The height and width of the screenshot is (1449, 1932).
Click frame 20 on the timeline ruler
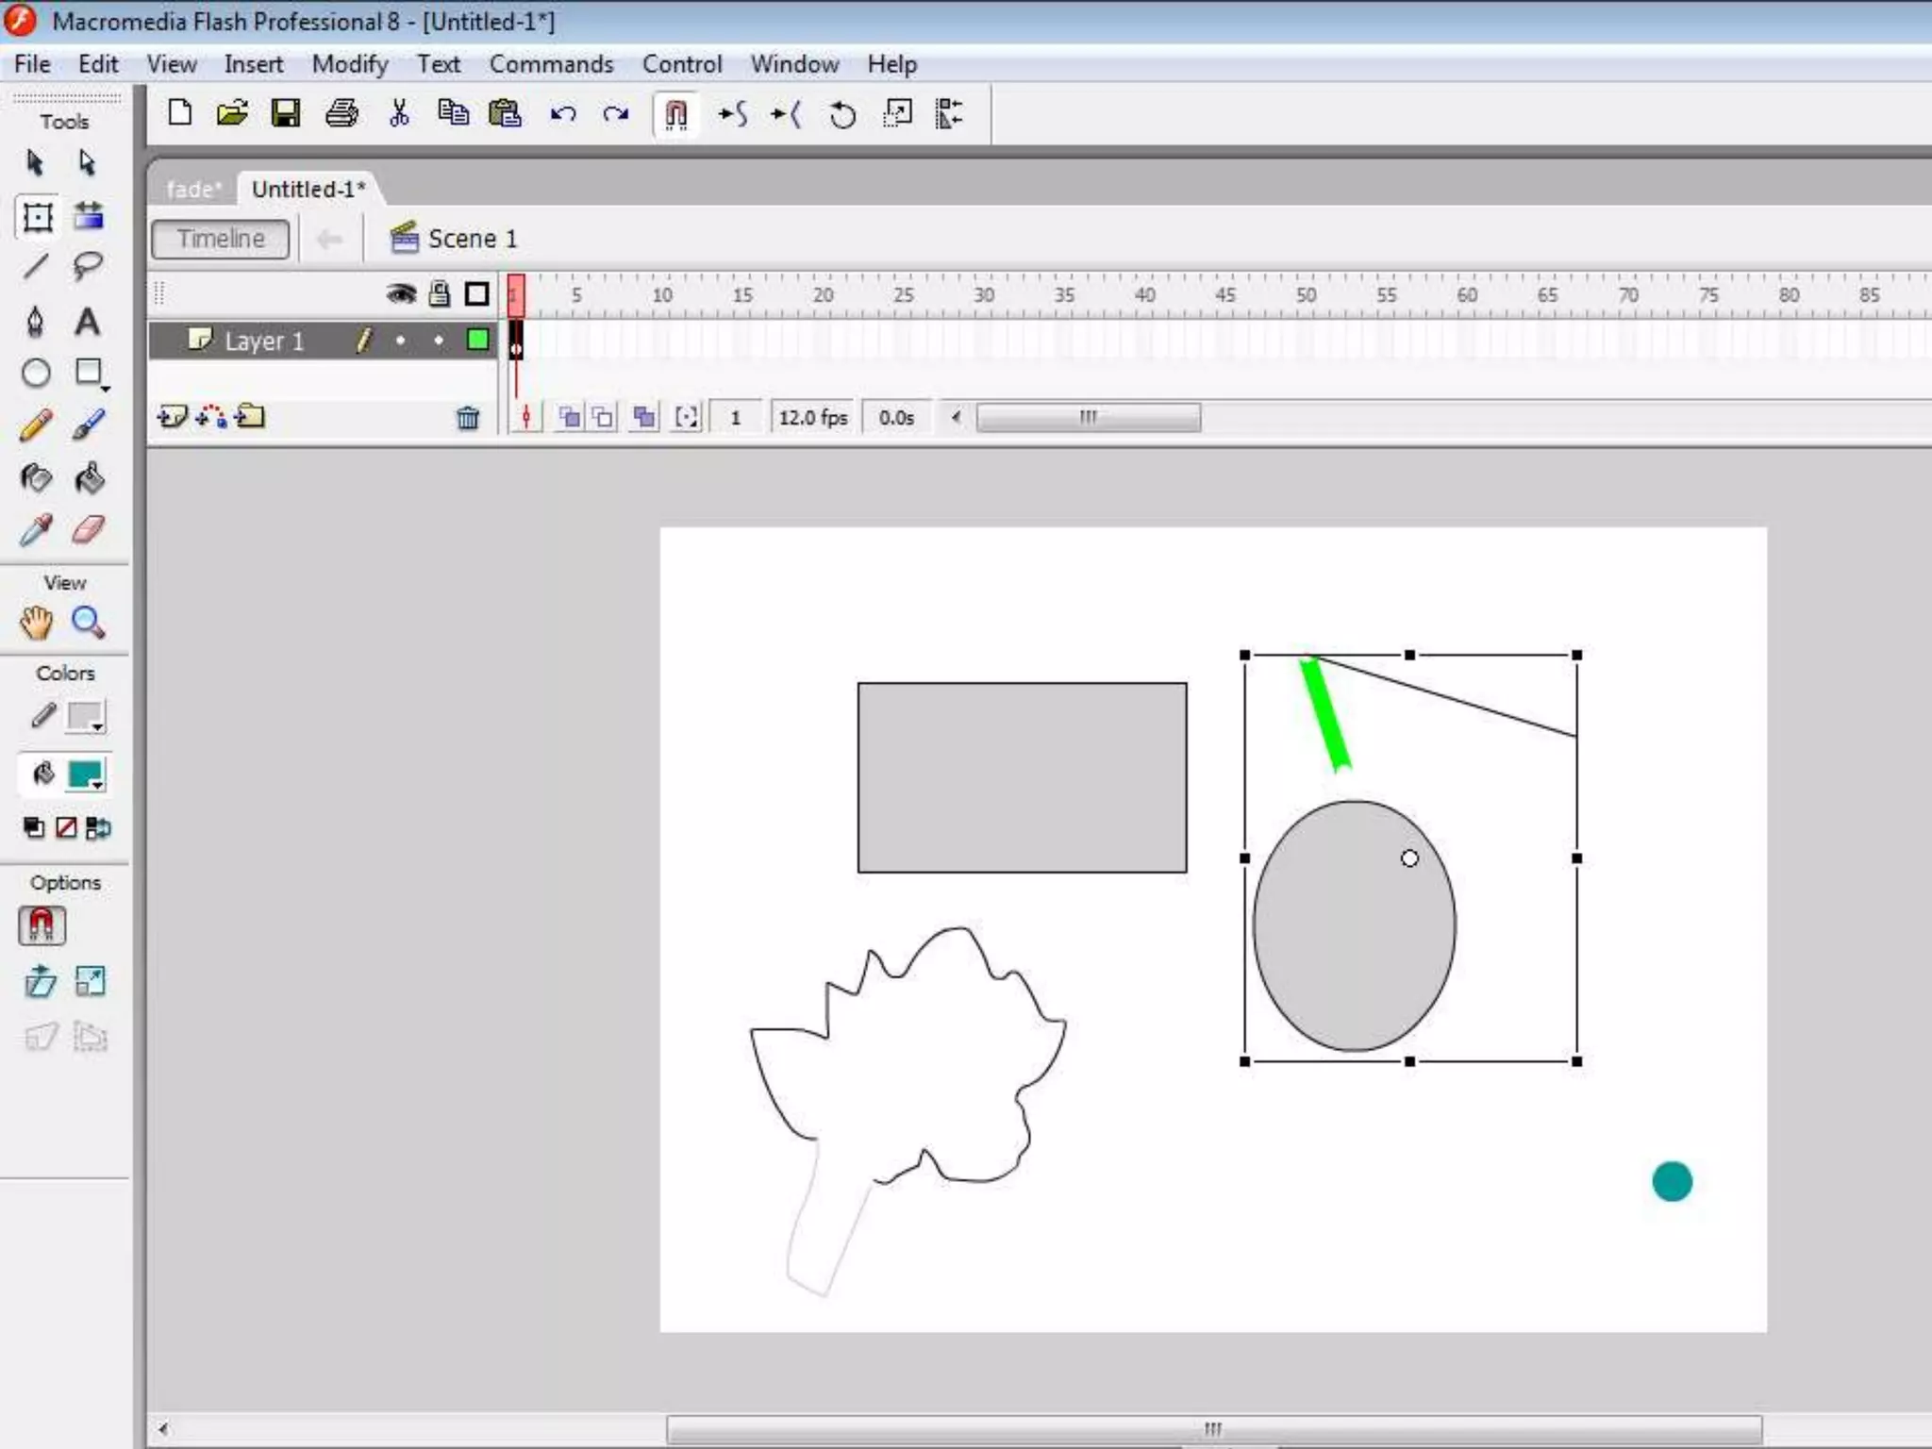(822, 295)
